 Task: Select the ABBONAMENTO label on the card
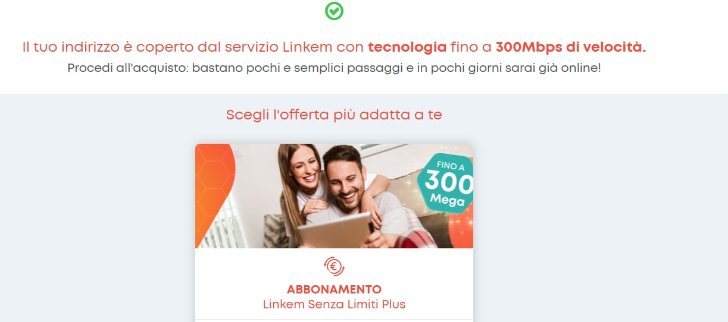(334, 290)
